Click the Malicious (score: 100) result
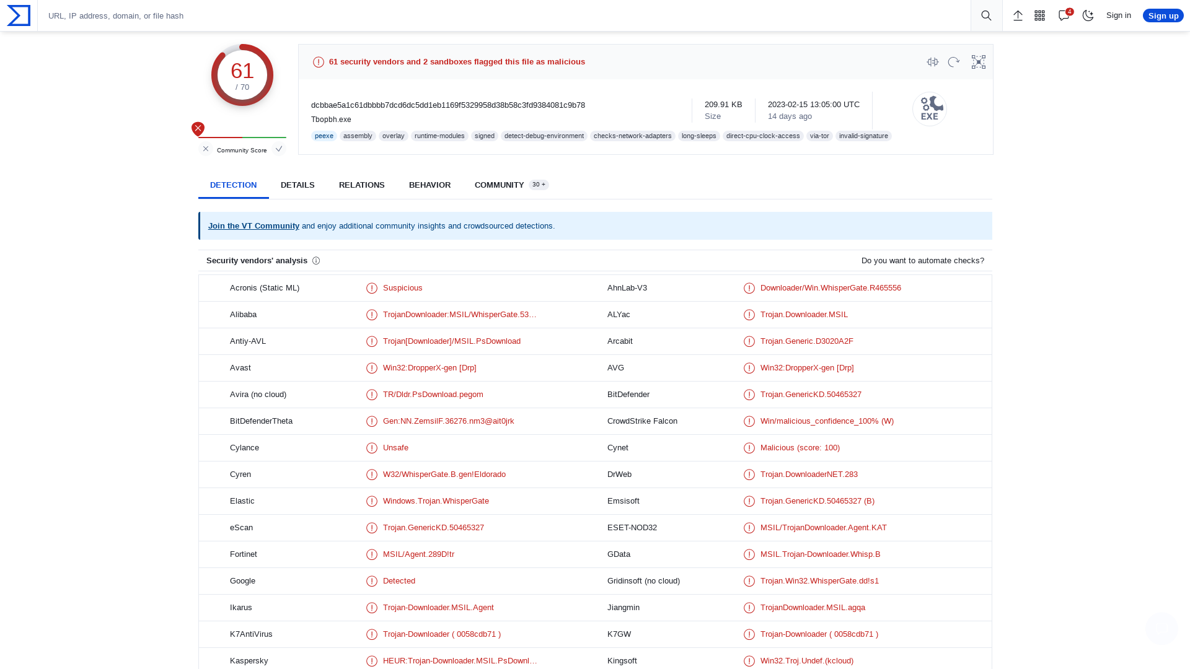 (800, 448)
